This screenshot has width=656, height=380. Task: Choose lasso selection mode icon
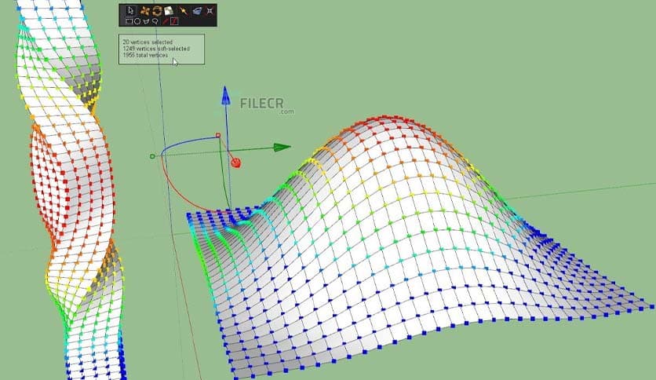(x=155, y=21)
